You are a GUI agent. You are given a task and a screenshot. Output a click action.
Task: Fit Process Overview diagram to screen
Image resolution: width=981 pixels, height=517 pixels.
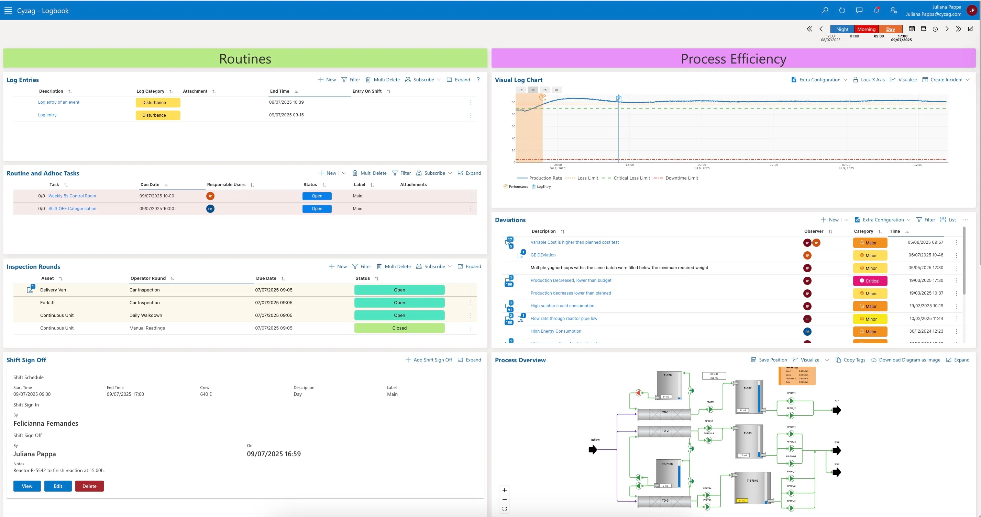click(505, 509)
